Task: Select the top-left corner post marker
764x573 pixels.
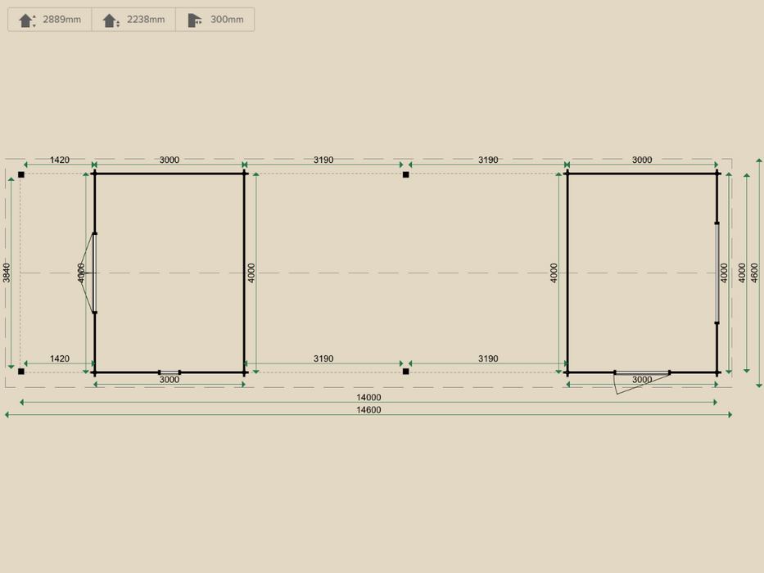Action: coord(21,172)
